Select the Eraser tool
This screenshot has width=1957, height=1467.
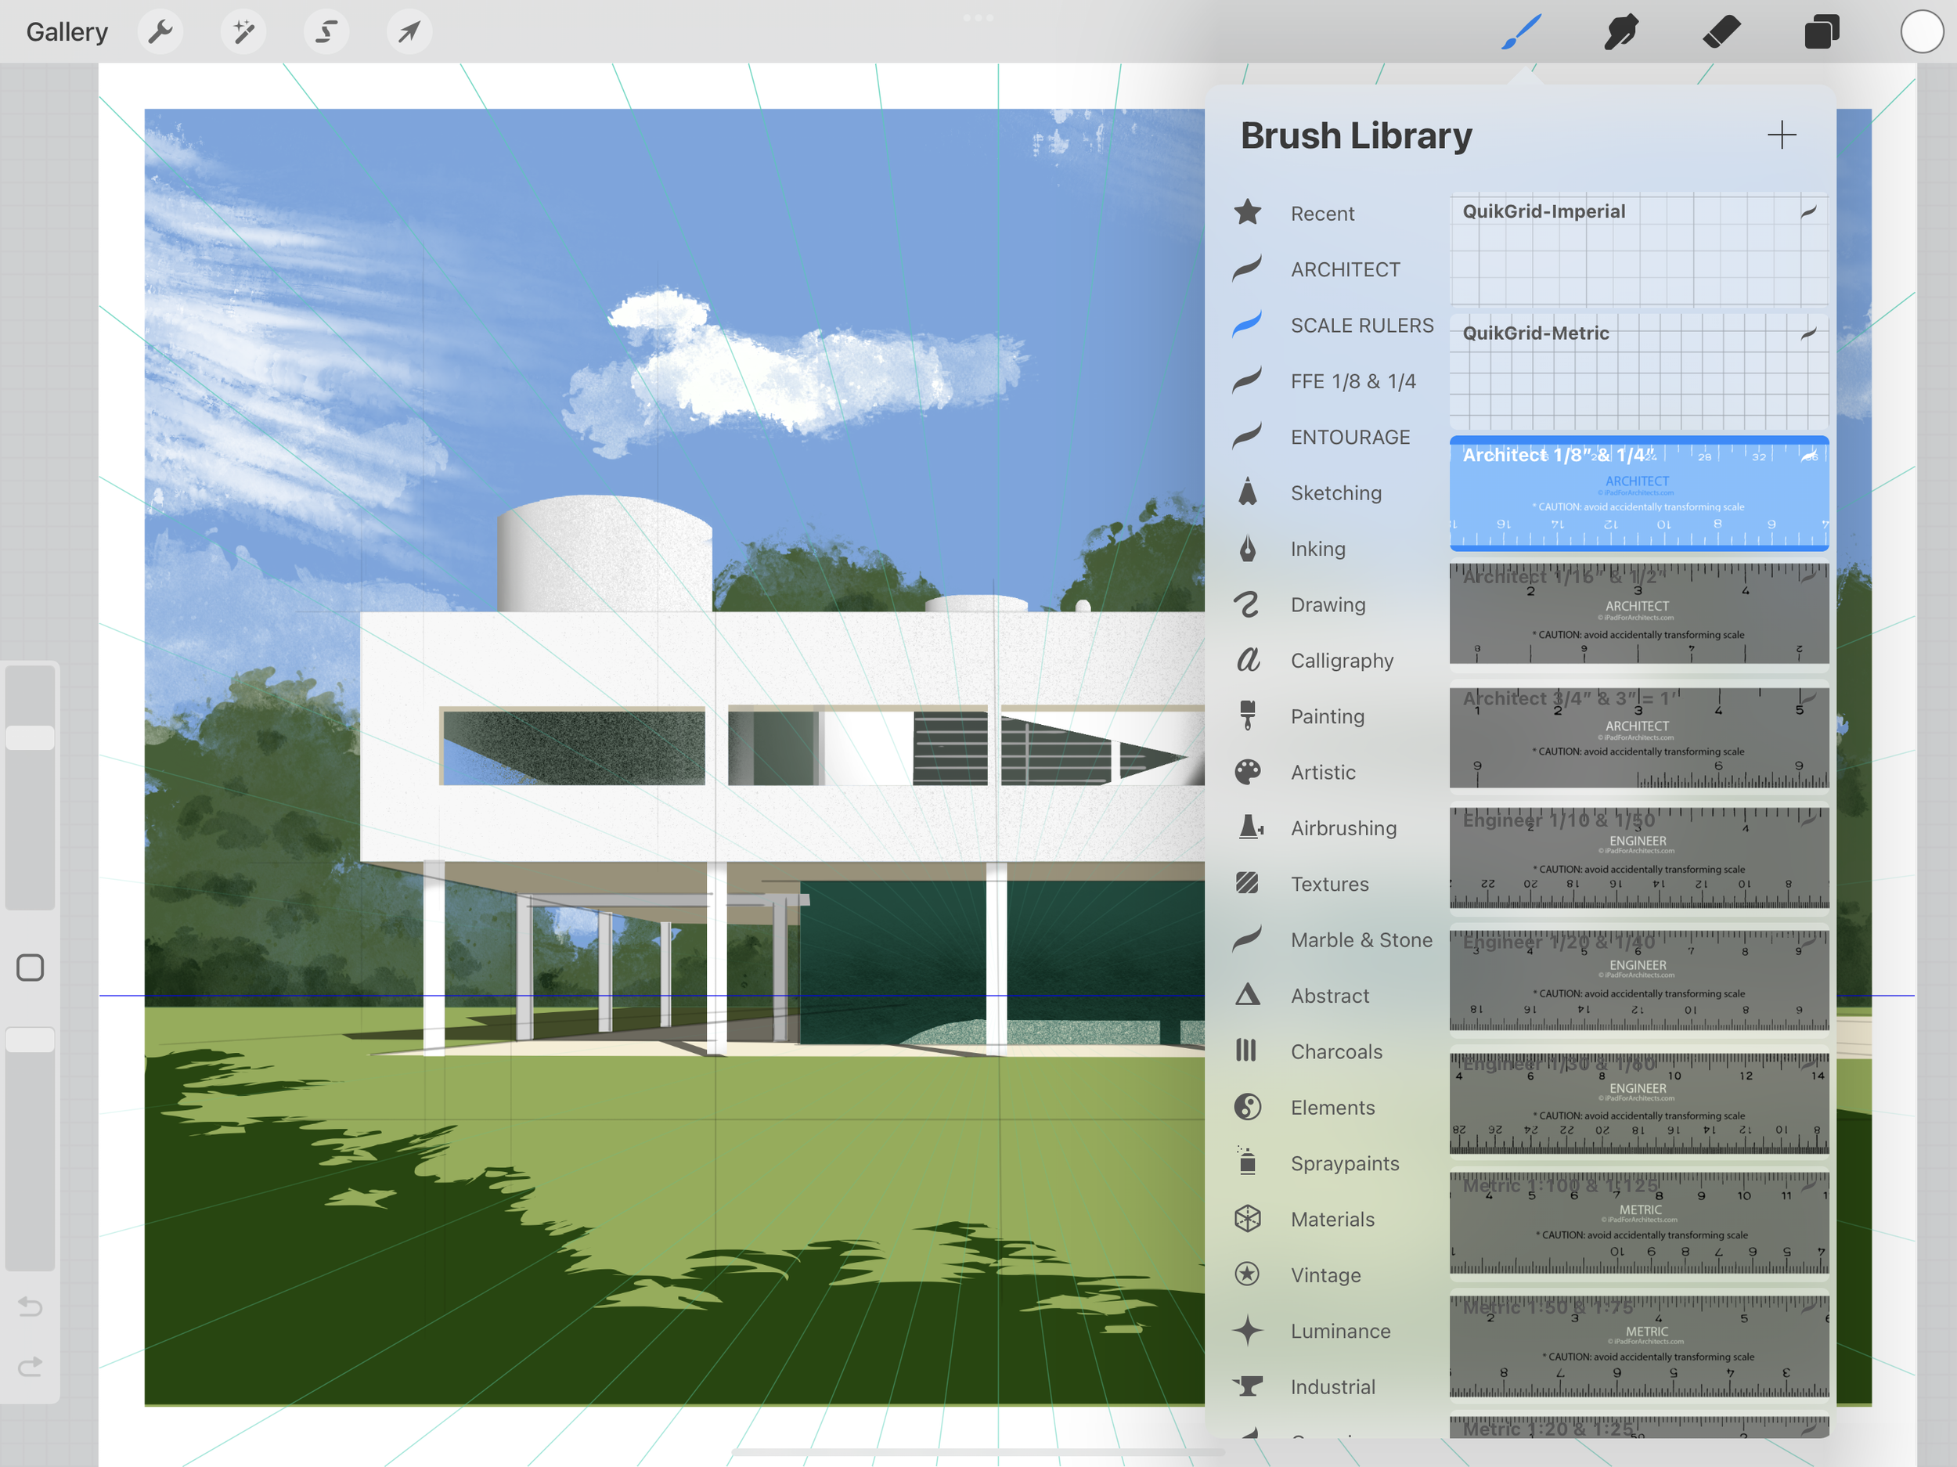point(1721,33)
